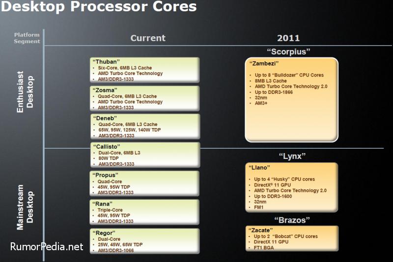Click the "Brazos" platform heading
Image resolution: width=393 pixels, height=262 pixels.
coord(292,220)
